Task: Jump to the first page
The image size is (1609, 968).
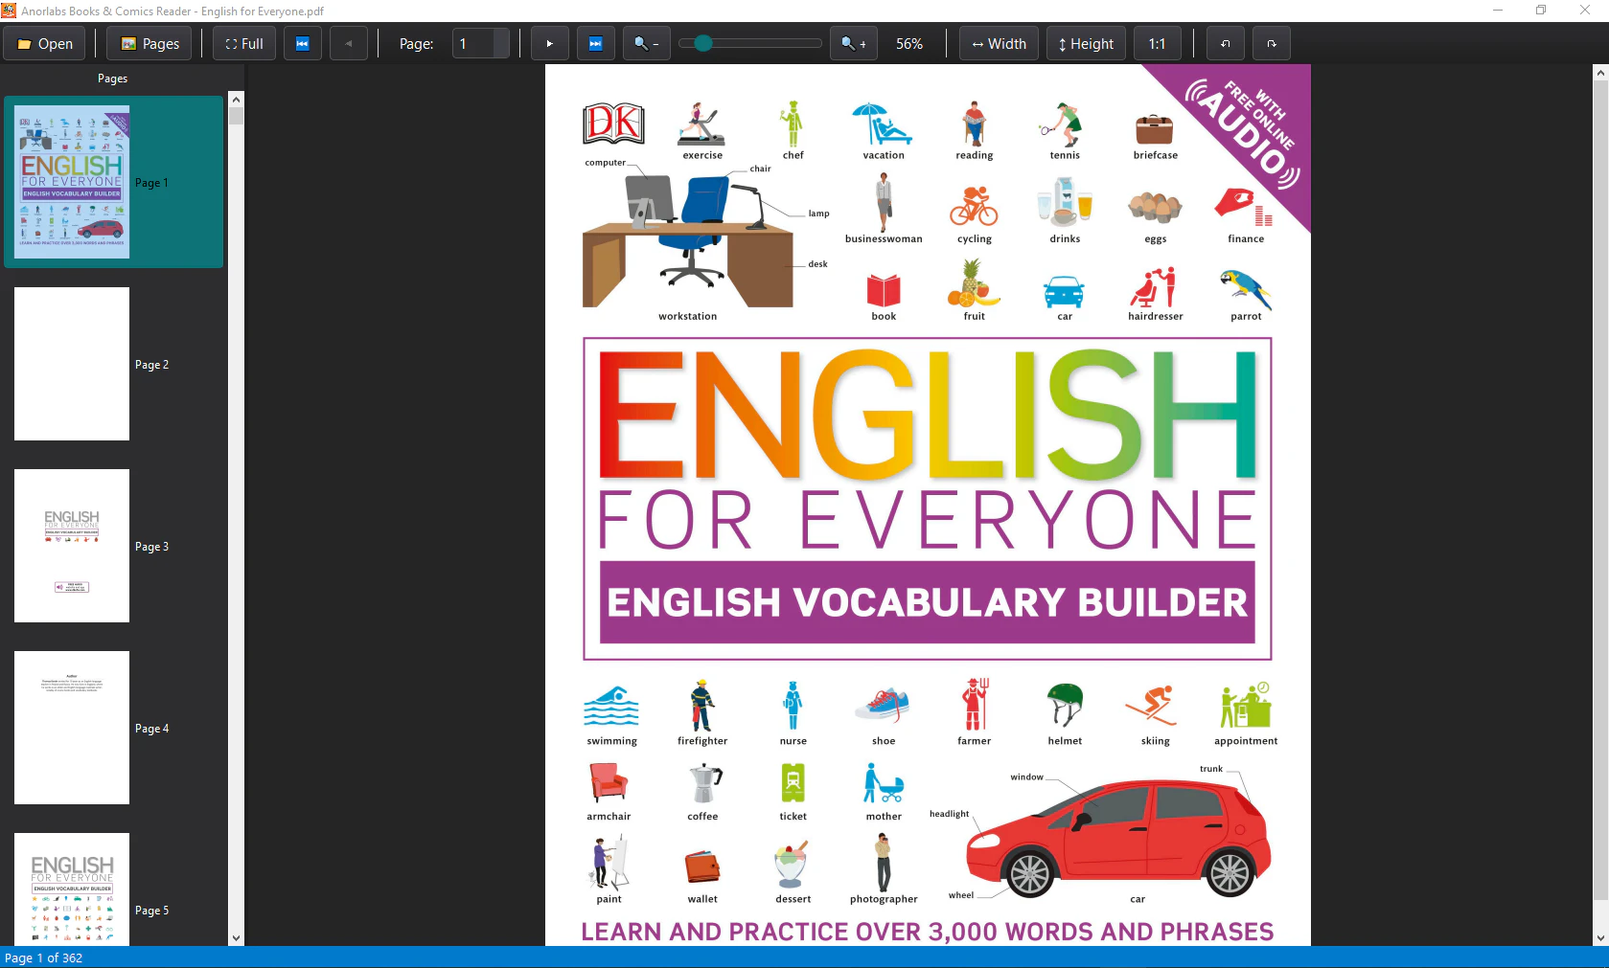Action: coord(303,44)
